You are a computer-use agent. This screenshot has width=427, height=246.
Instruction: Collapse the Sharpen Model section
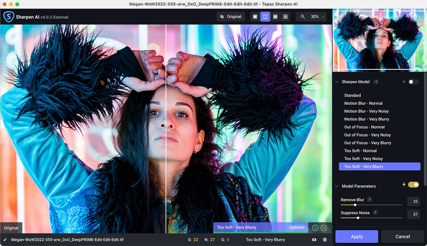point(337,82)
